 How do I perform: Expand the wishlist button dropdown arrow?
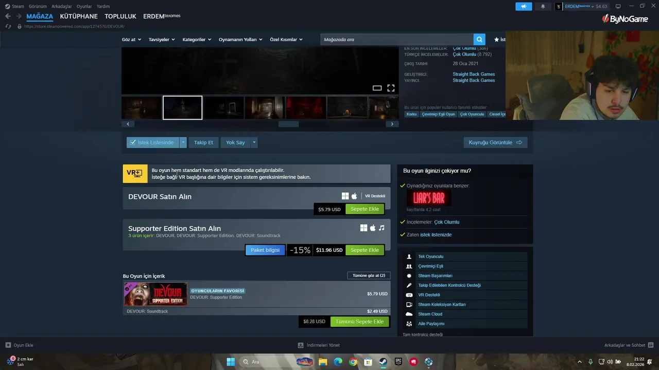[183, 142]
